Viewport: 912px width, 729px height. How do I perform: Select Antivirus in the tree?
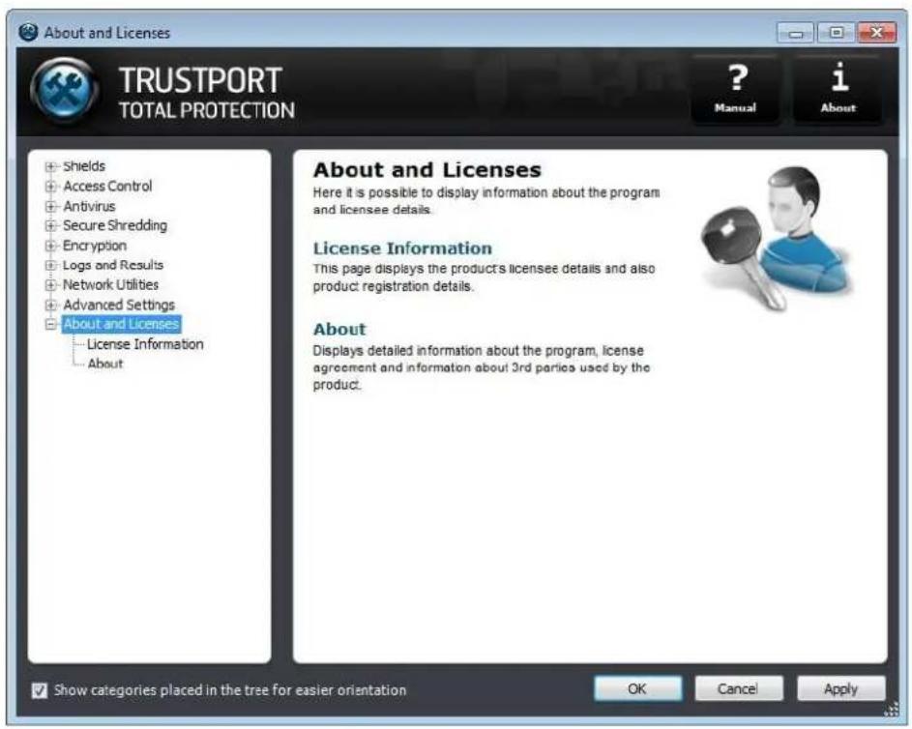coord(89,206)
